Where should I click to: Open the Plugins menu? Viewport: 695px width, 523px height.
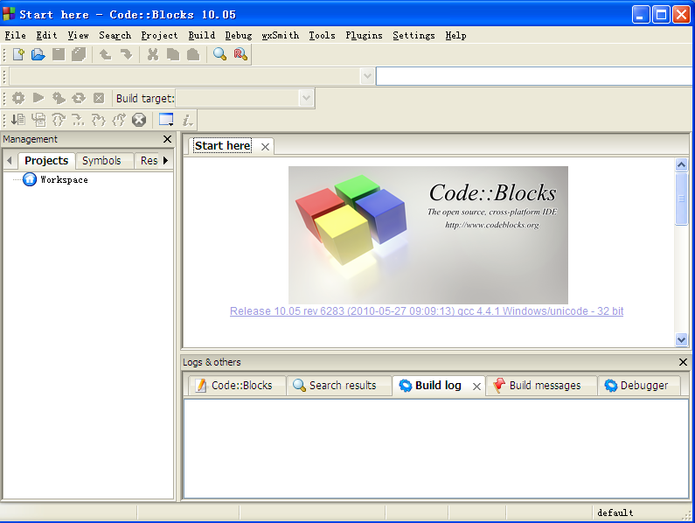pos(364,36)
